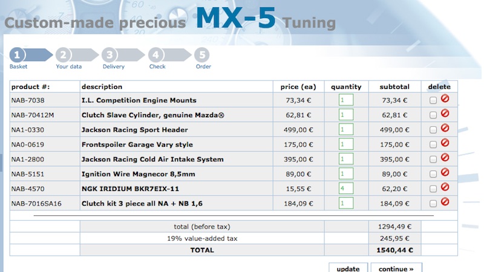484x272 pixels.
Task: Click the update button
Action: coord(348,268)
